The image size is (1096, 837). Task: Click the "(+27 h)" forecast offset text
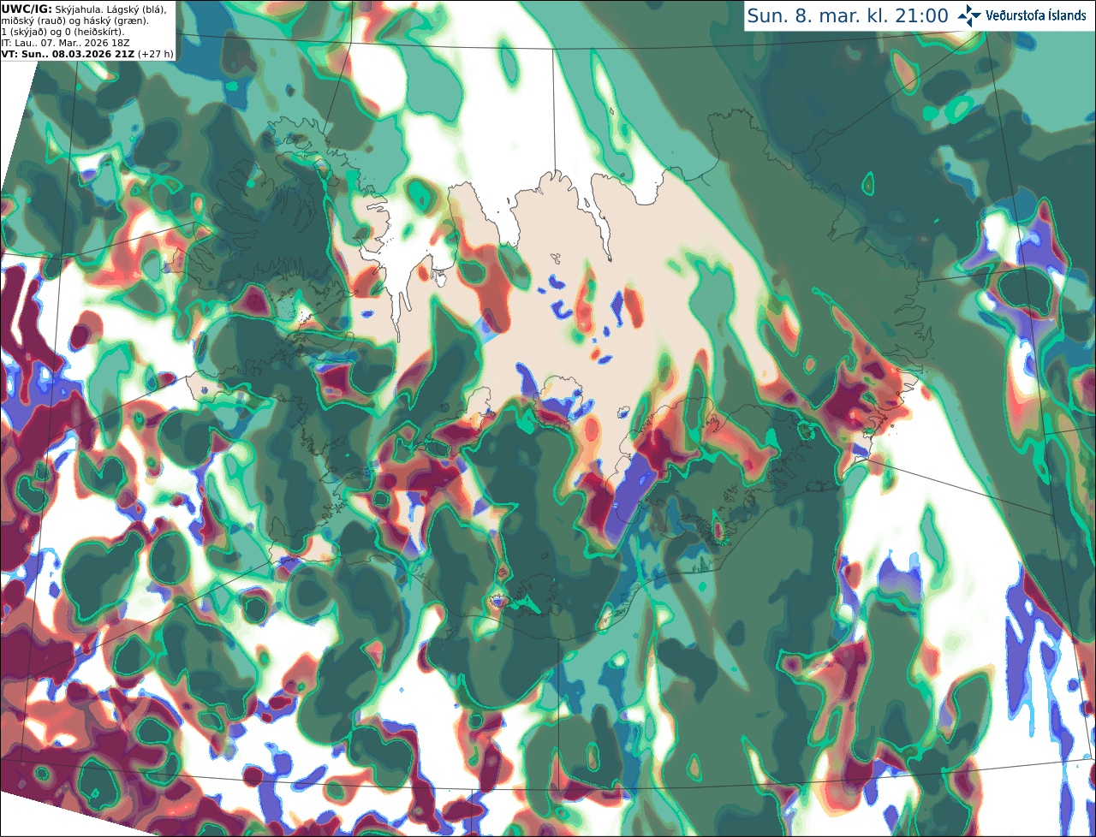click(x=156, y=53)
